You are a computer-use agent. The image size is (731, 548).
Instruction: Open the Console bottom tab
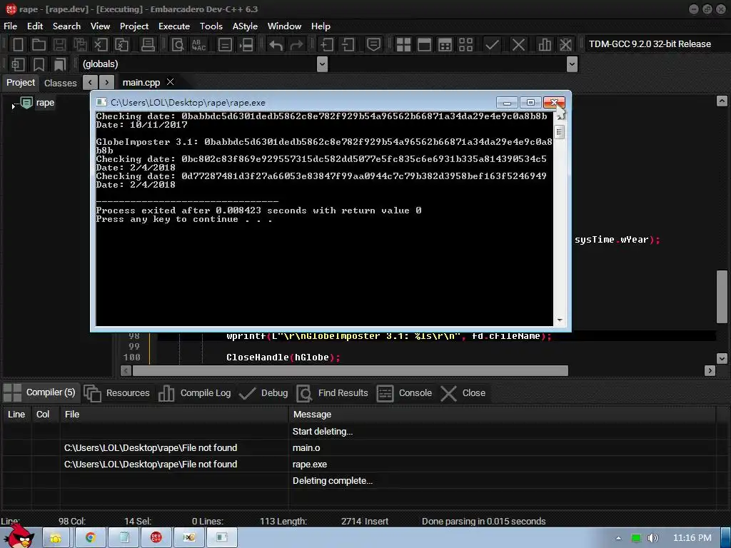pyautogui.click(x=404, y=393)
